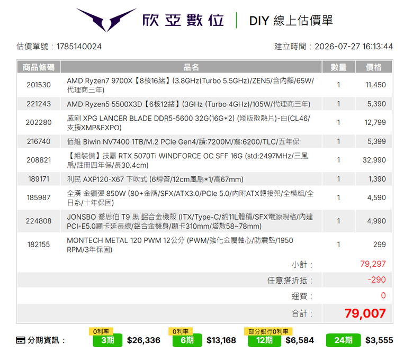Click the DIY 線上估價單 title
Screen dimensions: 413x352
click(291, 21)
